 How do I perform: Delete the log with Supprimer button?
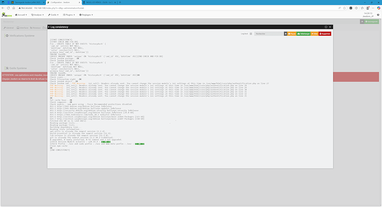point(325,34)
